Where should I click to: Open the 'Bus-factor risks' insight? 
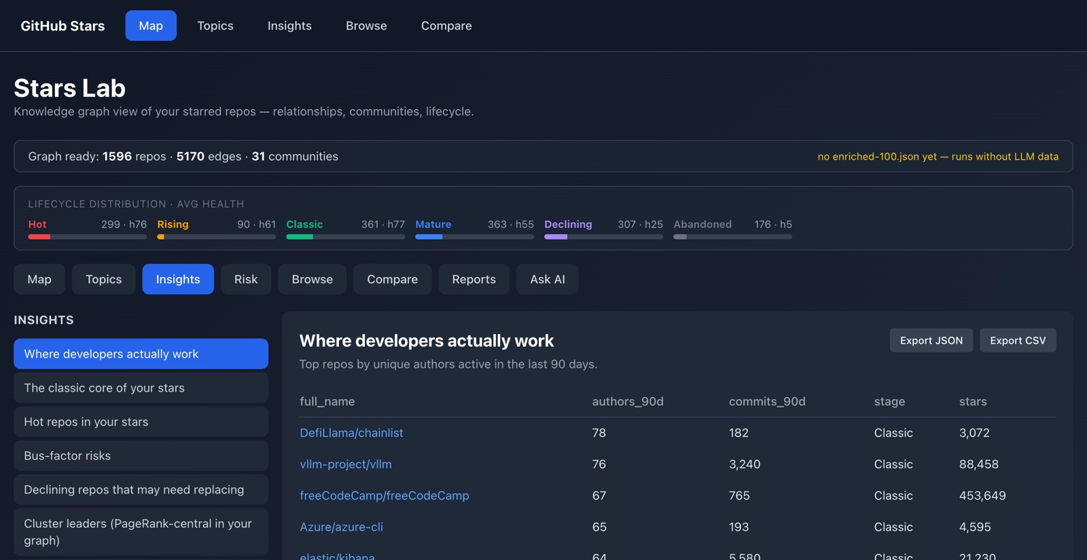(x=141, y=455)
